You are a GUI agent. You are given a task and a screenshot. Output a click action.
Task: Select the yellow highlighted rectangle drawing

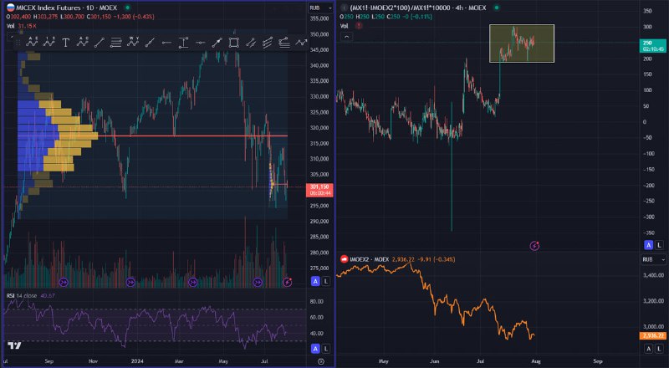pyautogui.click(x=521, y=43)
